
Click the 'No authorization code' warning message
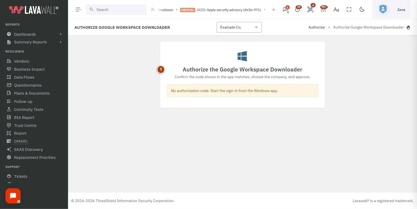pos(242,91)
